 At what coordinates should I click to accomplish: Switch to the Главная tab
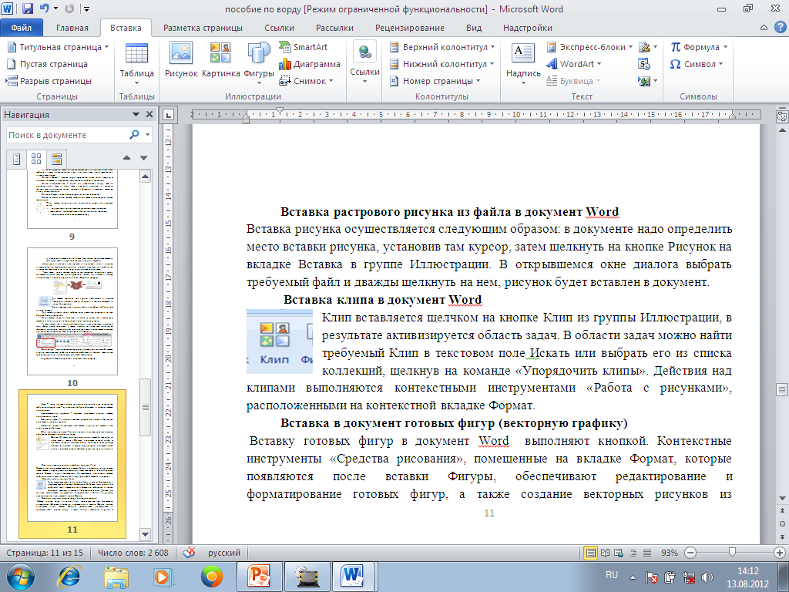(72, 28)
